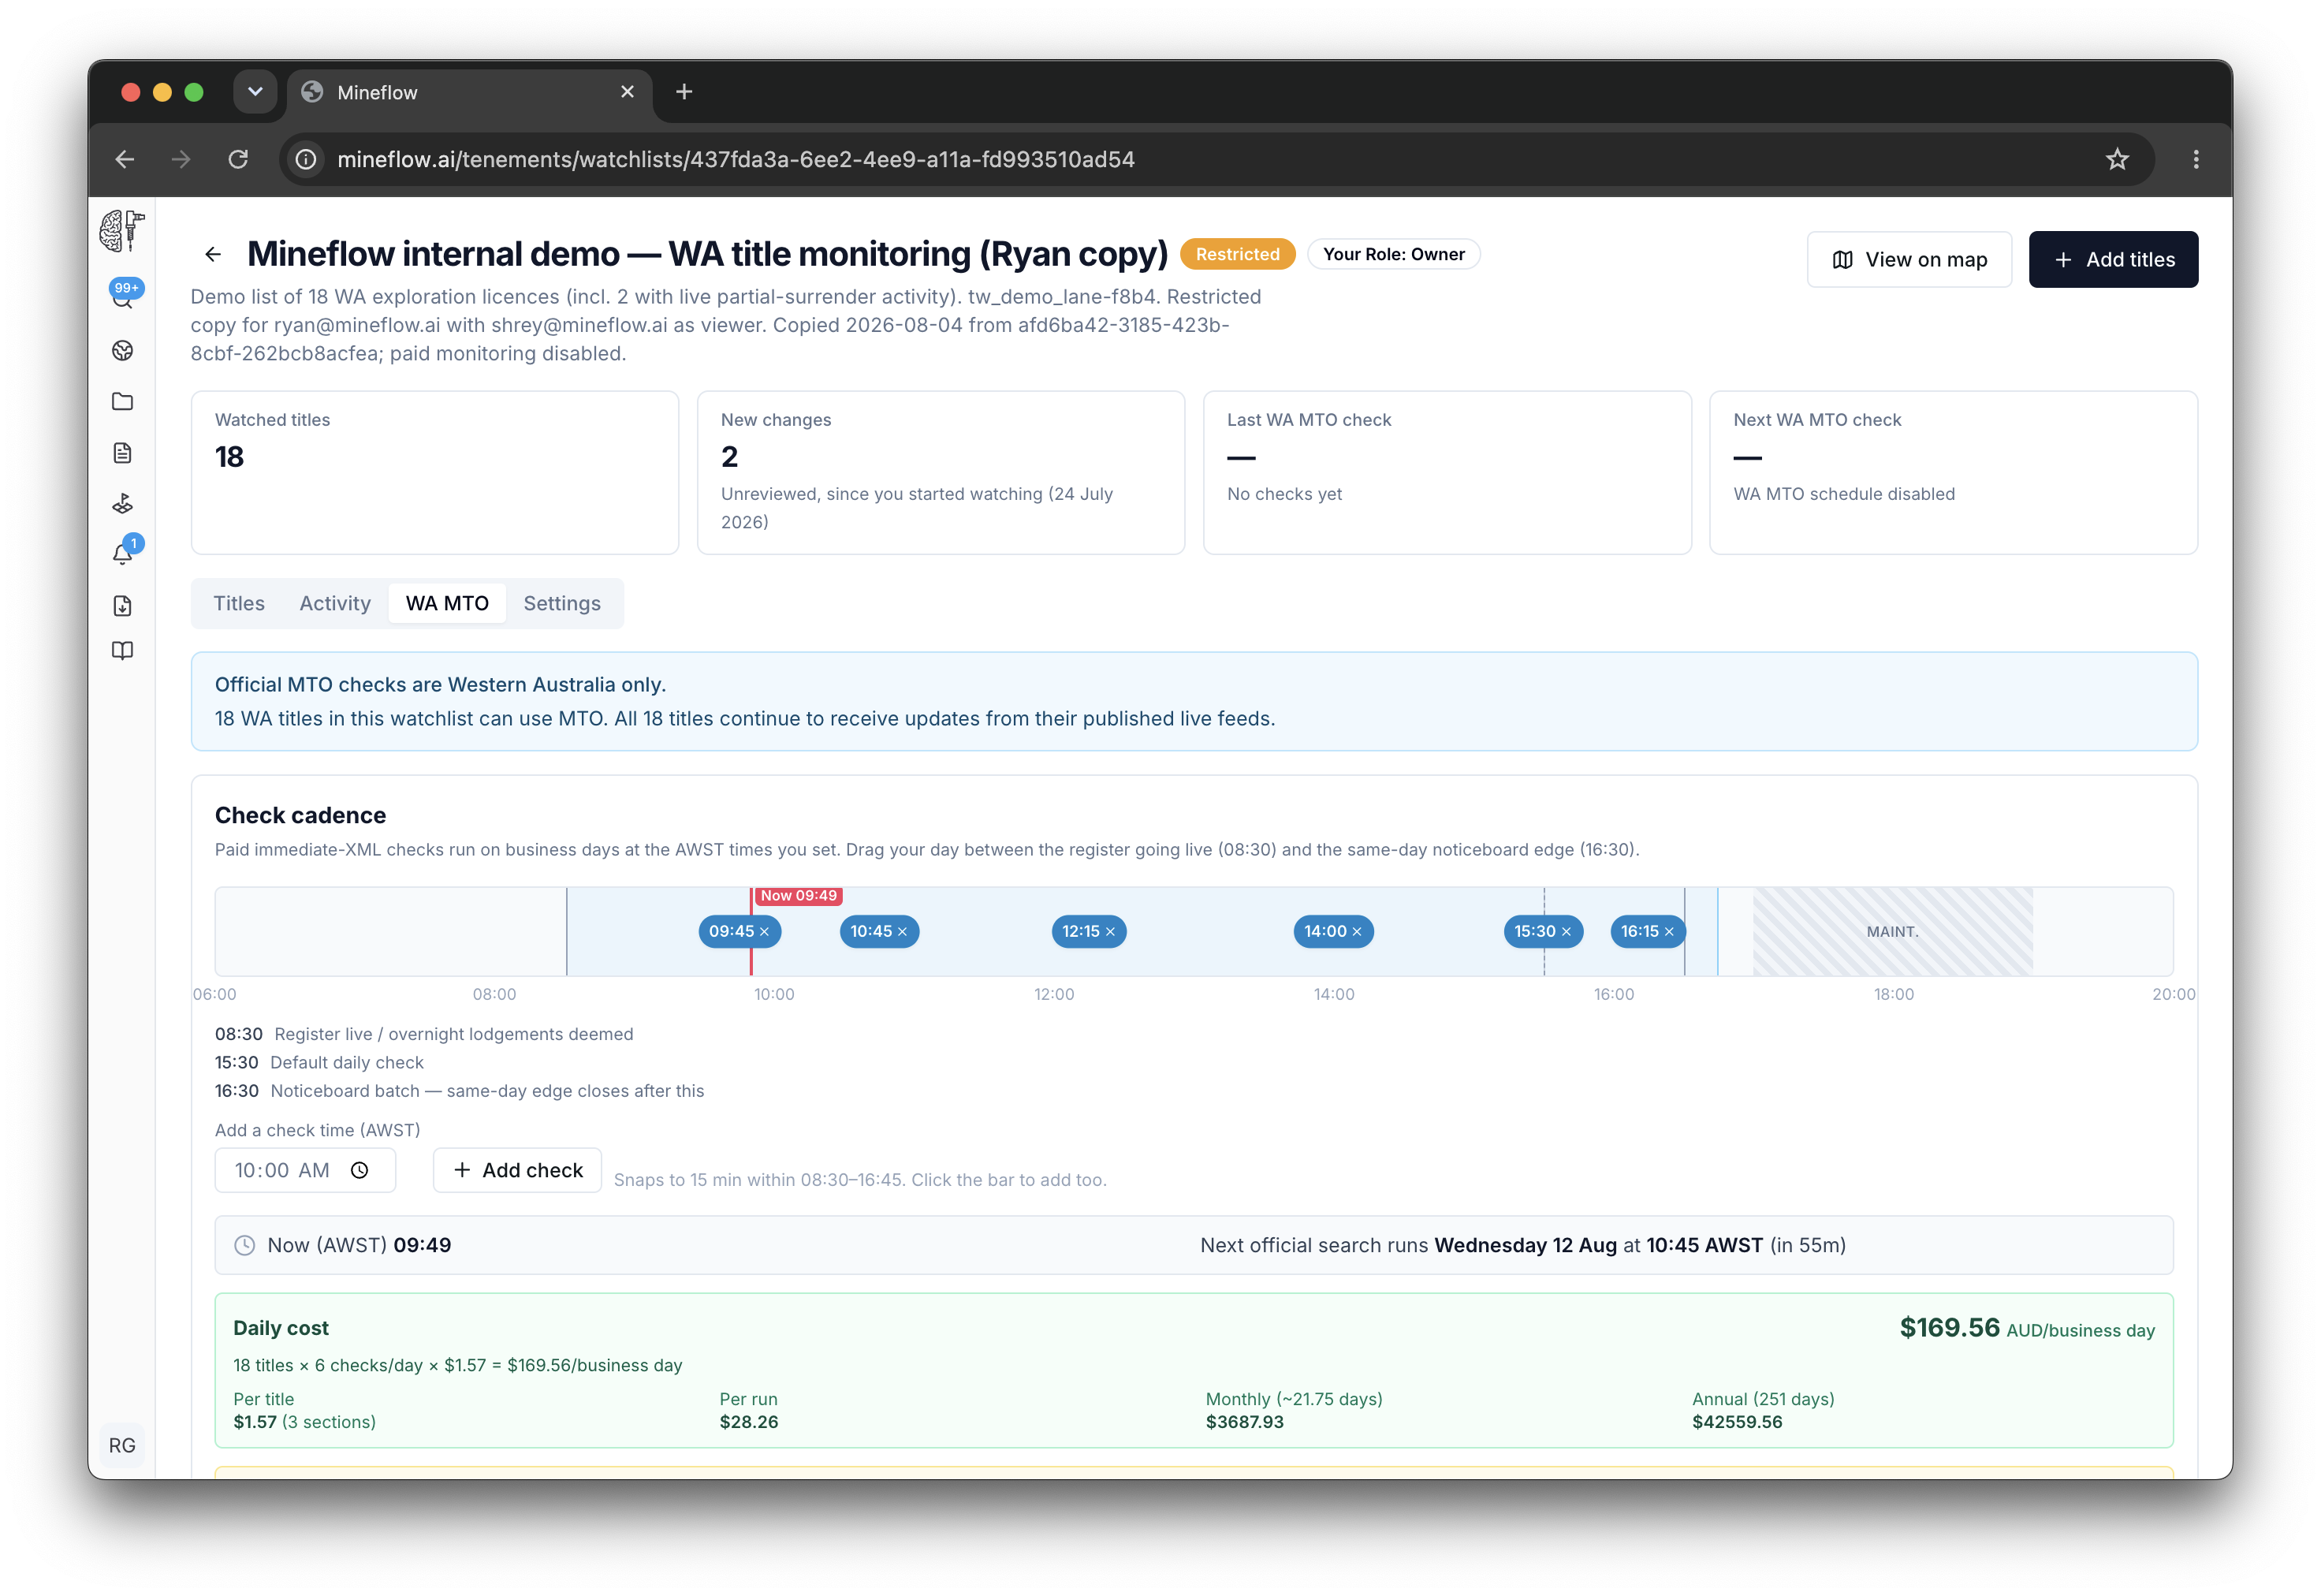Click the Annual cost $42559.56
The height and width of the screenshot is (1596, 2321).
coord(1738,1422)
